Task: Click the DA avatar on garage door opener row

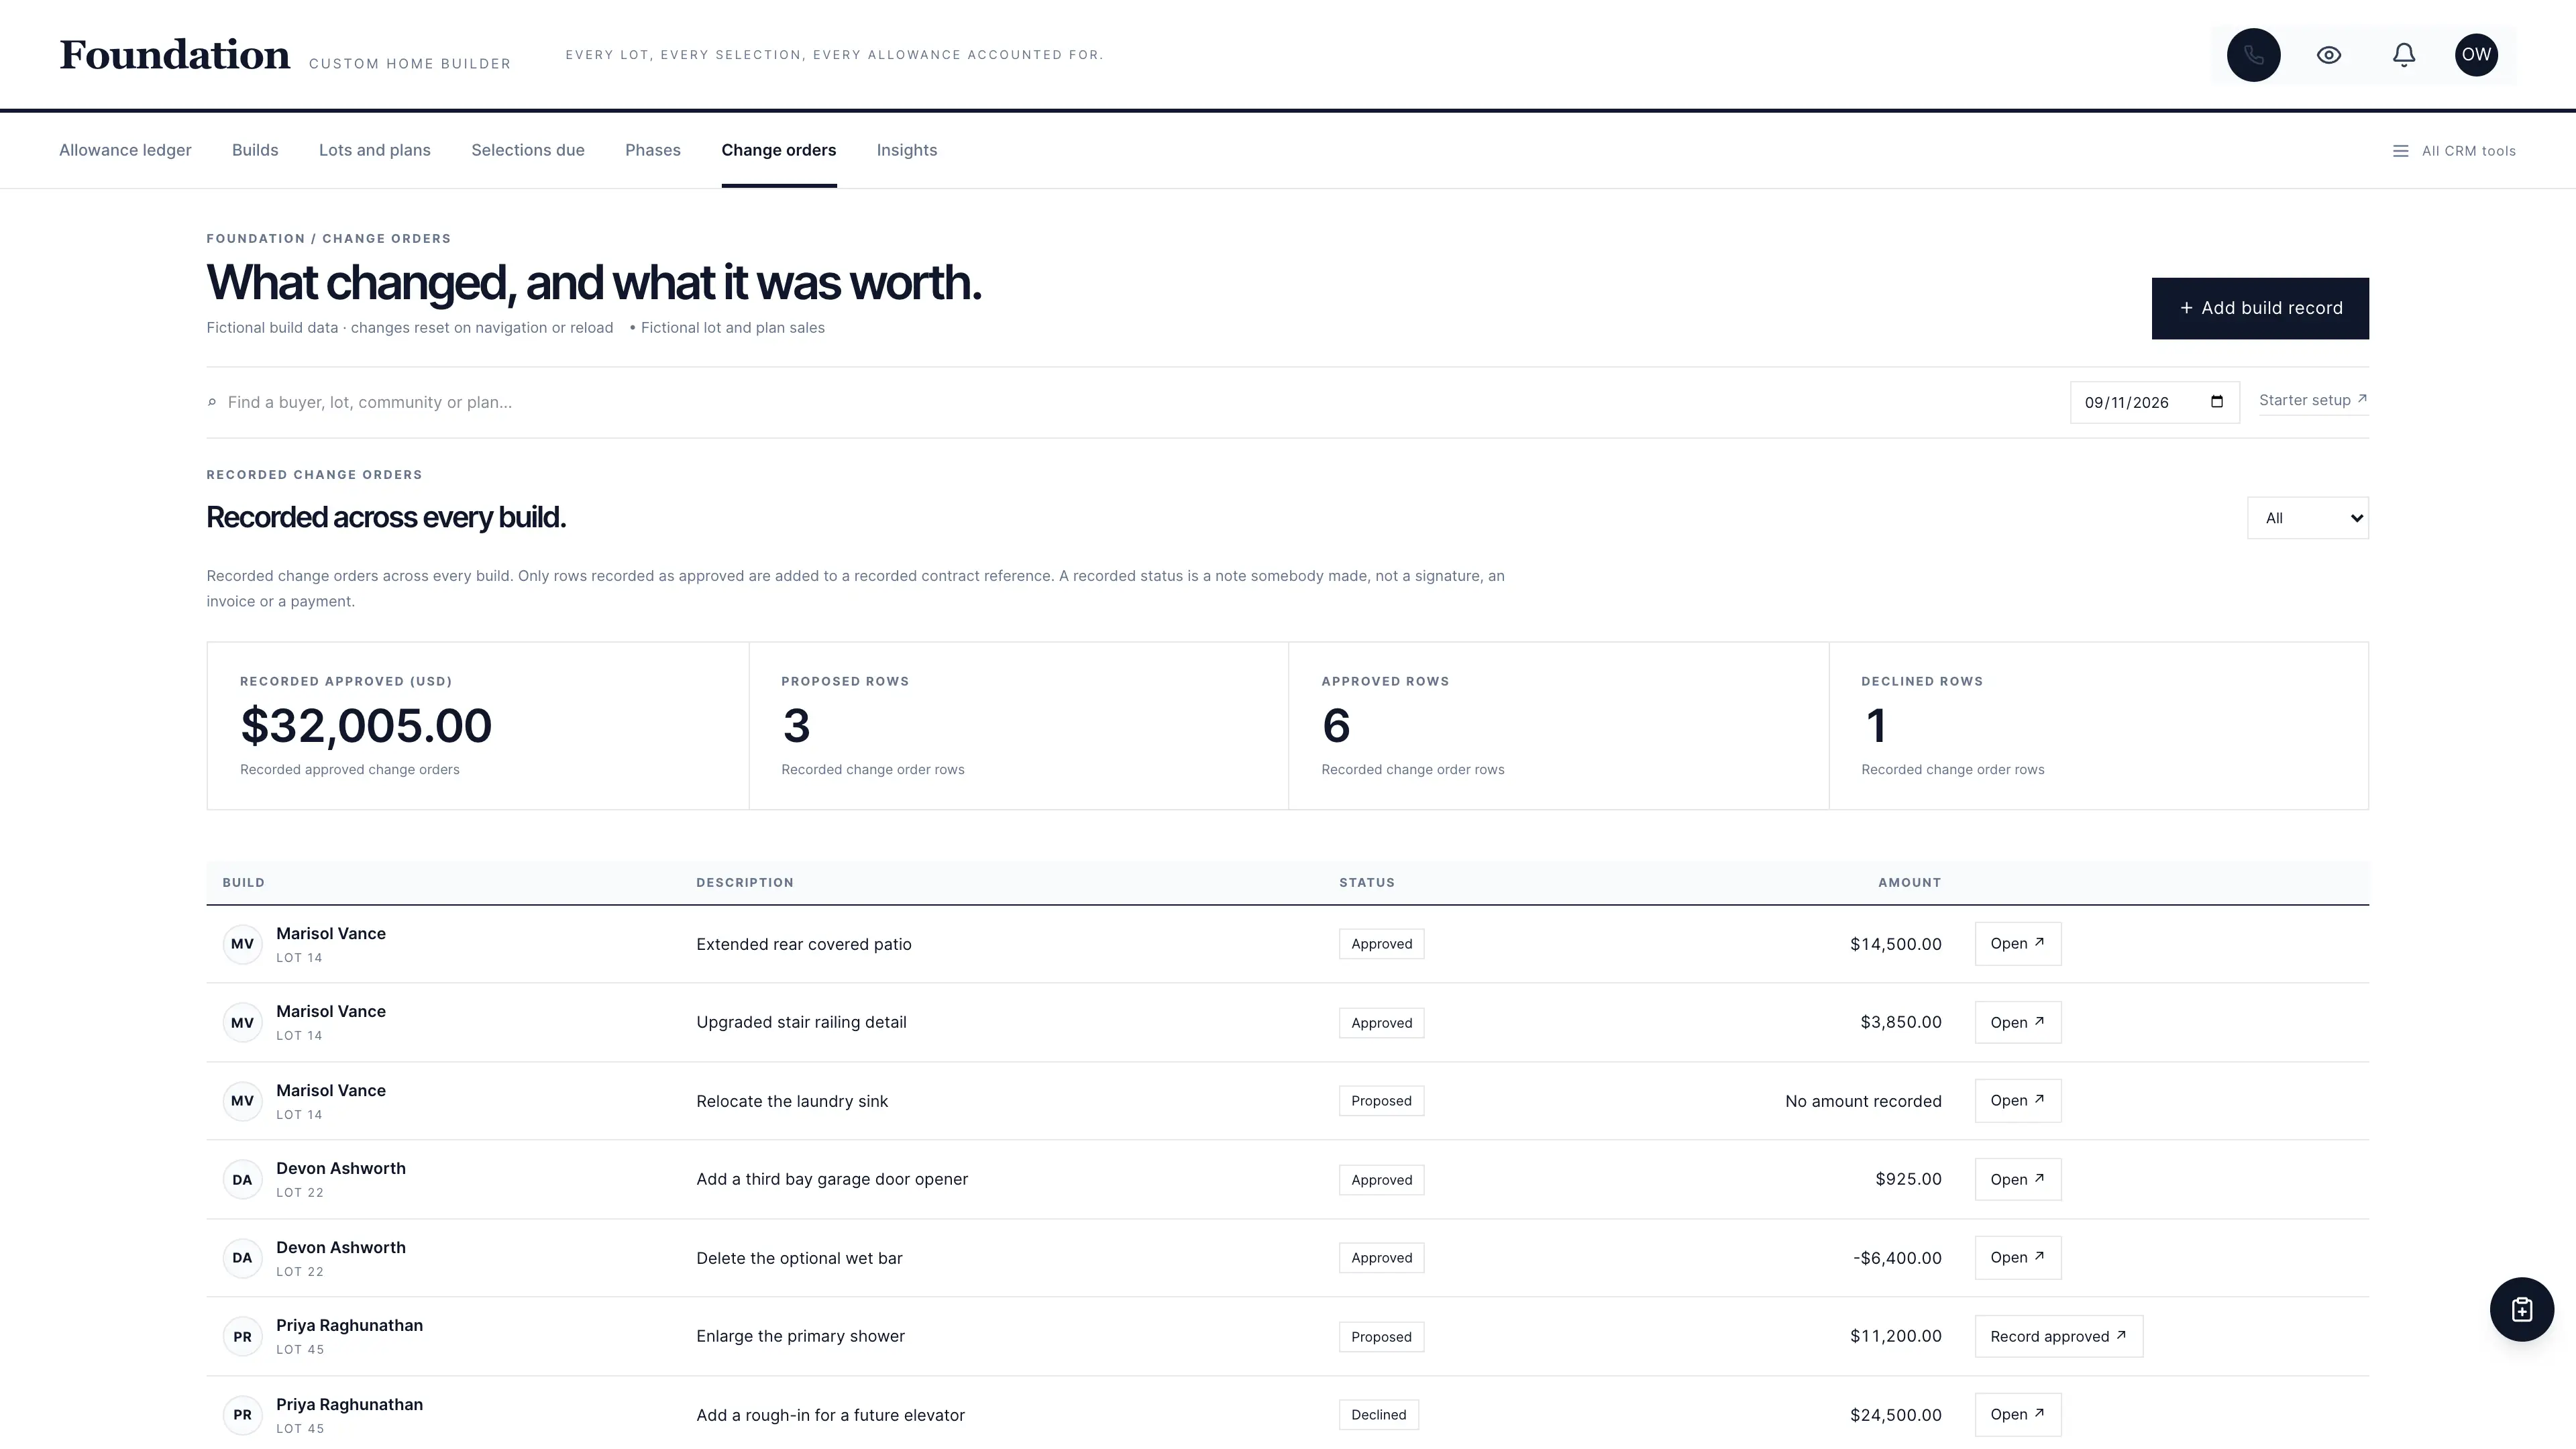Action: [242, 1180]
